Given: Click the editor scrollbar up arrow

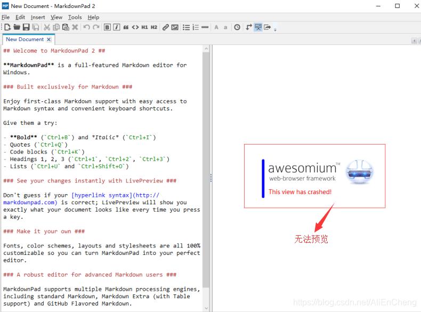Looking at the screenshot, I should click(x=206, y=49).
